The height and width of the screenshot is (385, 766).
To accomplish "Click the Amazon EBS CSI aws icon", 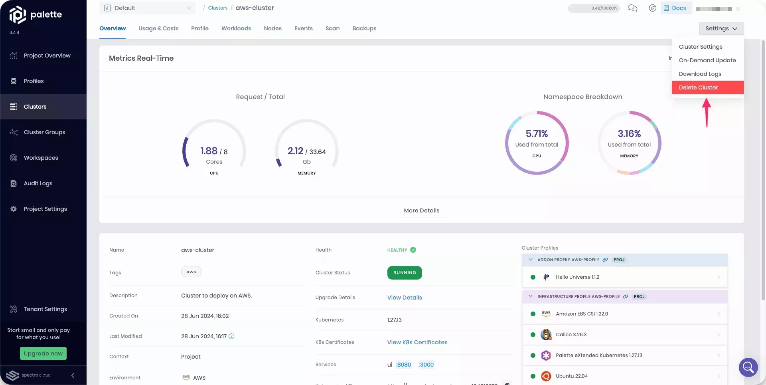I will tap(546, 314).
